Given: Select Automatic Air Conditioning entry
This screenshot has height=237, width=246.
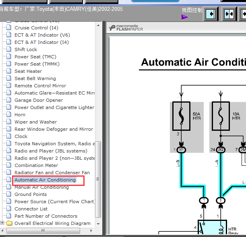Looking at the screenshot, I should tap(45, 180).
